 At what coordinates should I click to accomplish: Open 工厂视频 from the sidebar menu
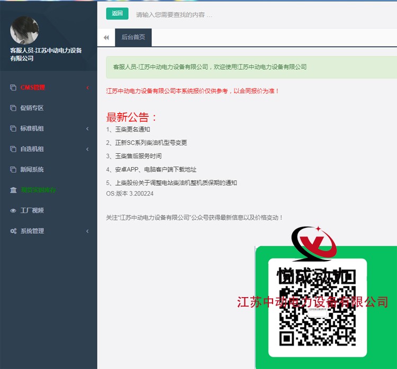pyautogui.click(x=32, y=210)
